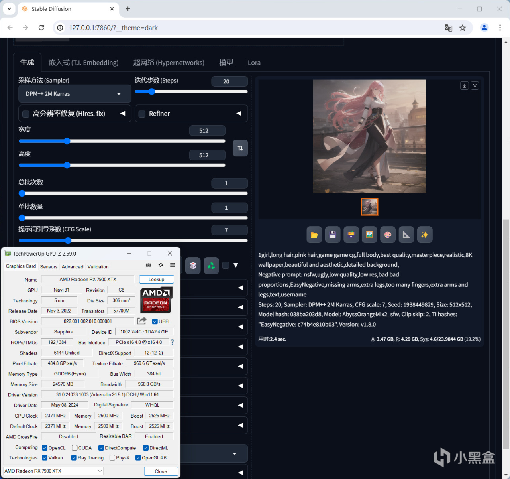
Task: Open the Lora tab
Action: 254,63
